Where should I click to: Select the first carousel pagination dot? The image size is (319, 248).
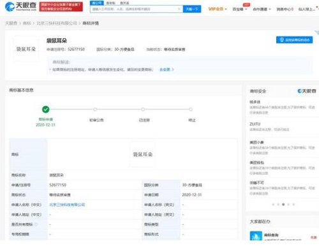click(x=273, y=204)
